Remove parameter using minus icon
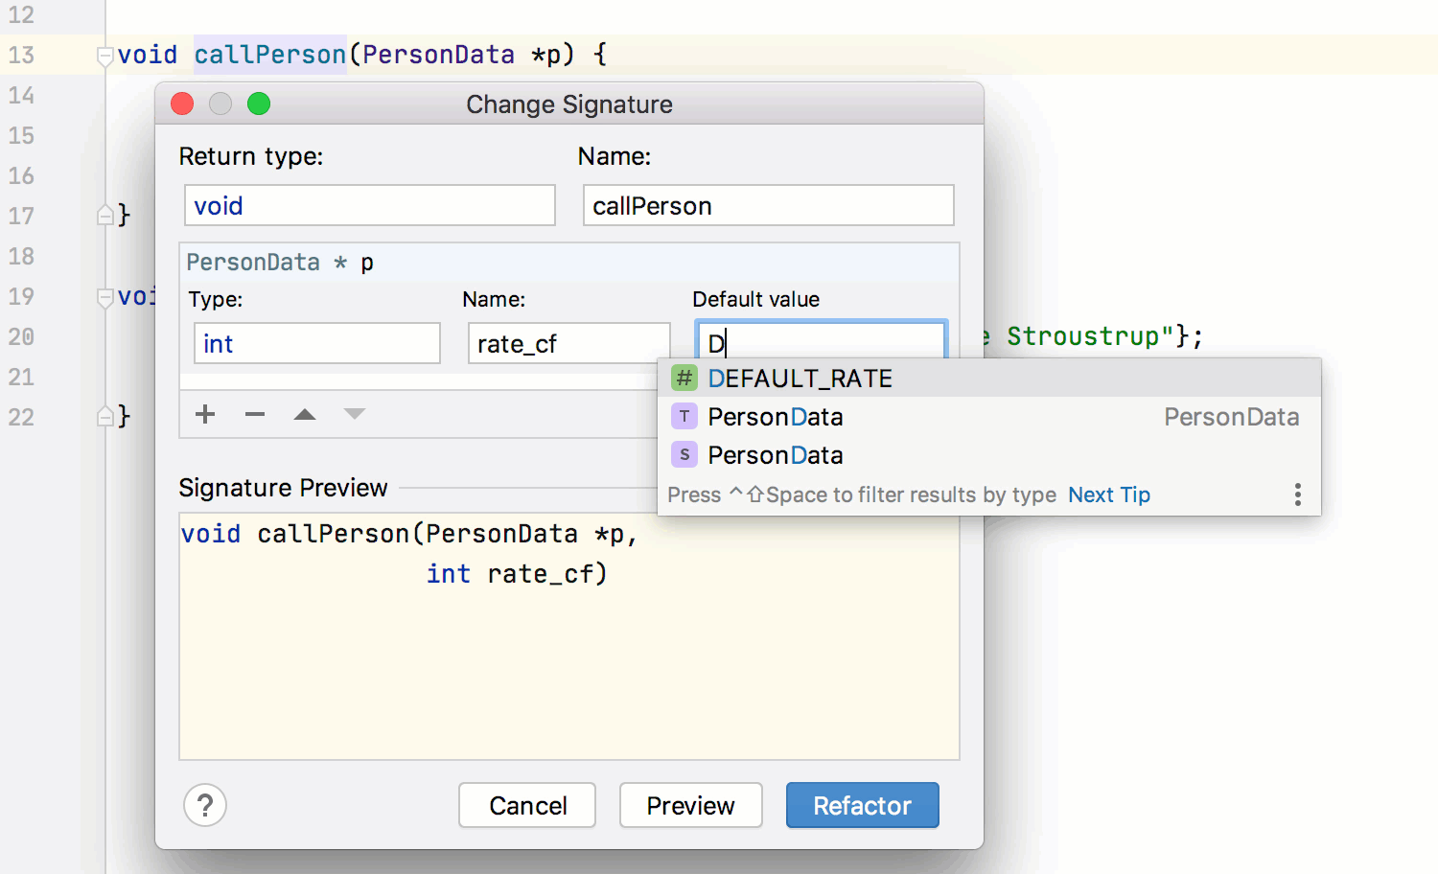 (x=255, y=414)
